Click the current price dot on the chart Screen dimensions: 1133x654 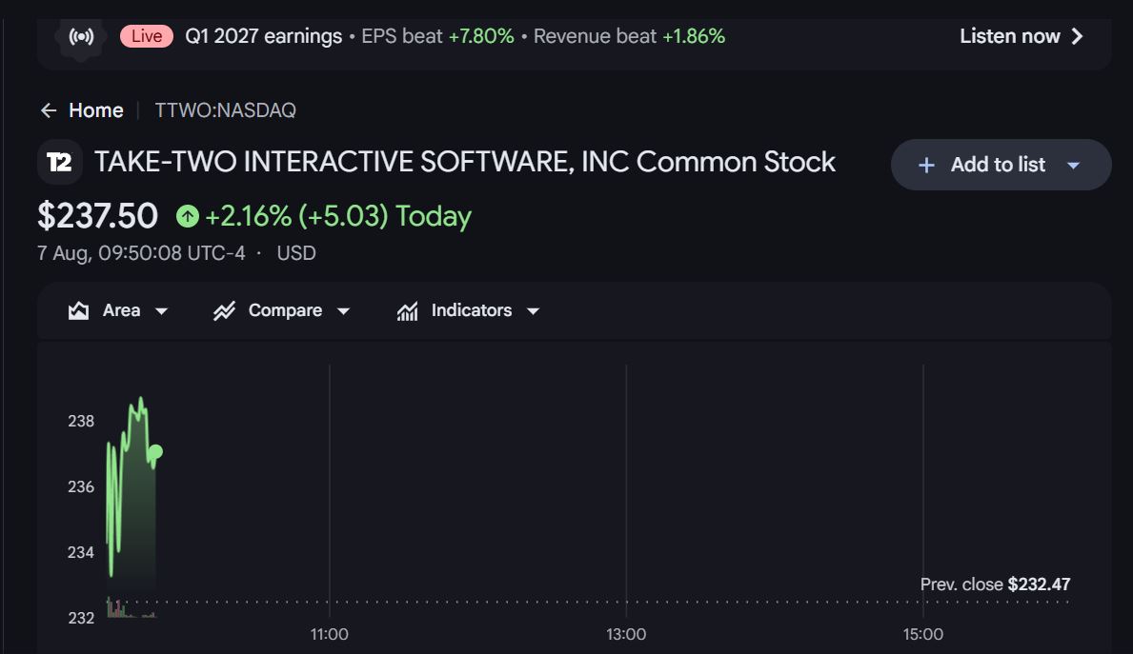[x=154, y=452]
